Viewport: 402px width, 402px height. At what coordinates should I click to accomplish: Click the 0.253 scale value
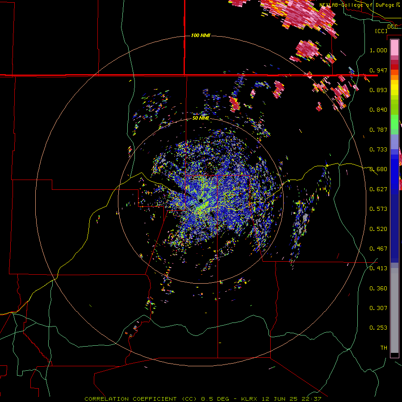(x=378, y=328)
